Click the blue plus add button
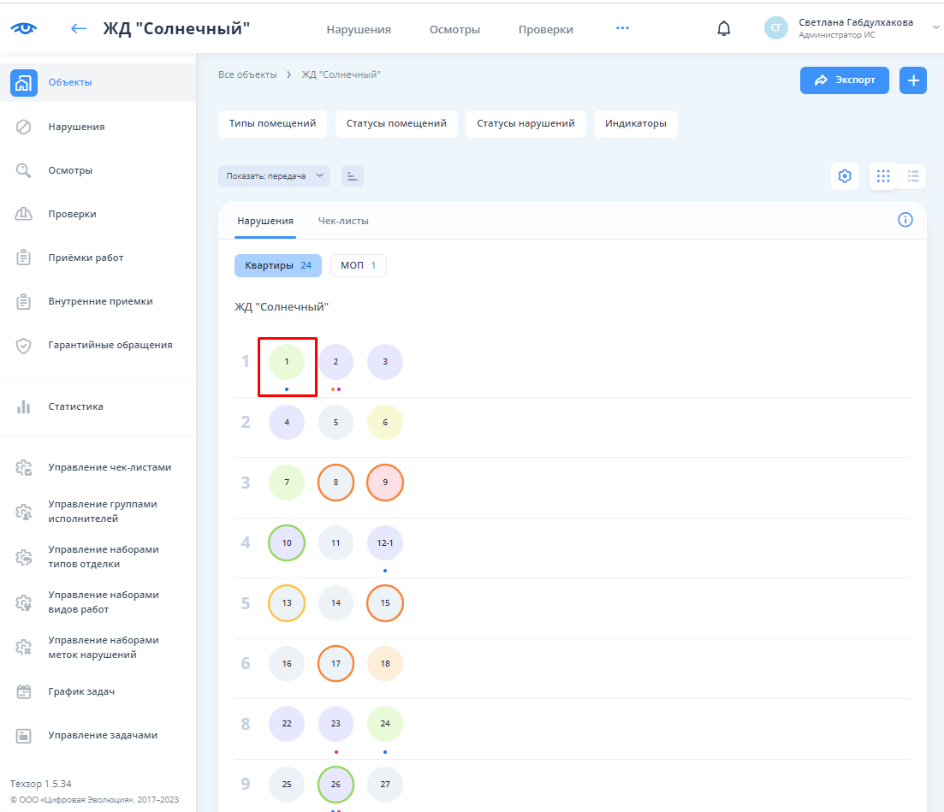Screen dimensions: 944x812 (x=913, y=80)
